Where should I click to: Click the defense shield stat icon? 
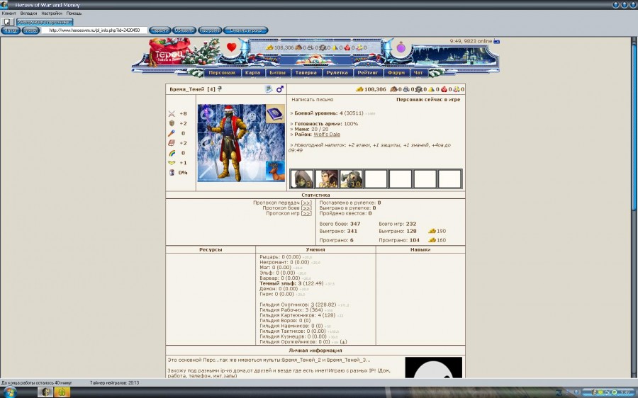[x=172, y=123]
